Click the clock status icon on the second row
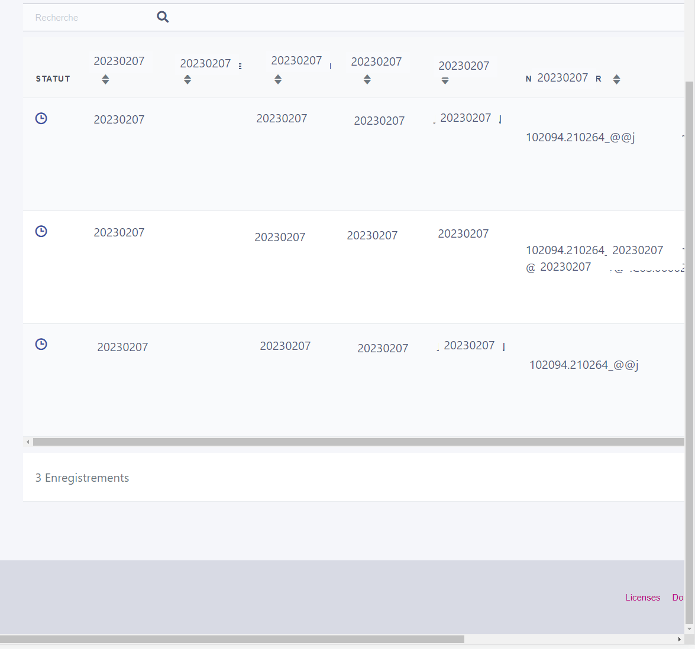Screen dimensions: 695x649 pyautogui.click(x=41, y=231)
